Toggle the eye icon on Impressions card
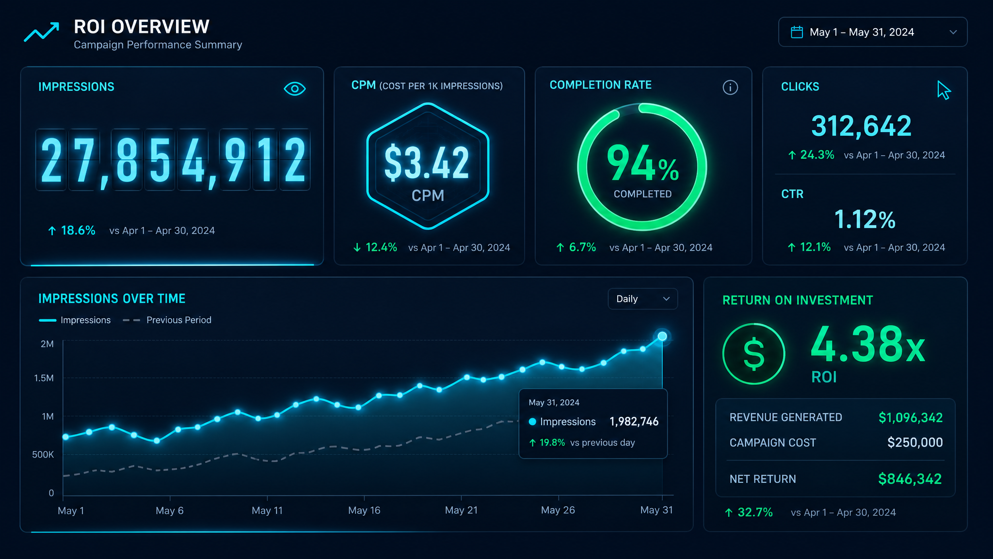993x559 pixels. coord(294,89)
